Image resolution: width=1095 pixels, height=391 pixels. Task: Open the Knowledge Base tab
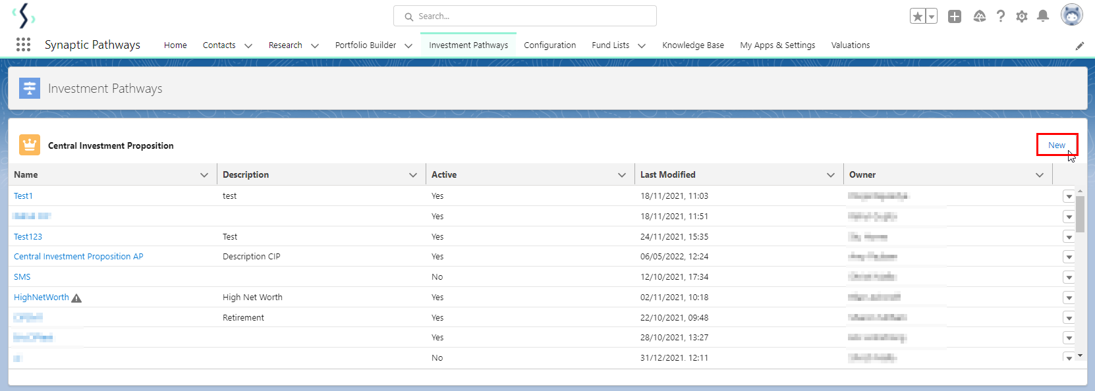(x=693, y=45)
